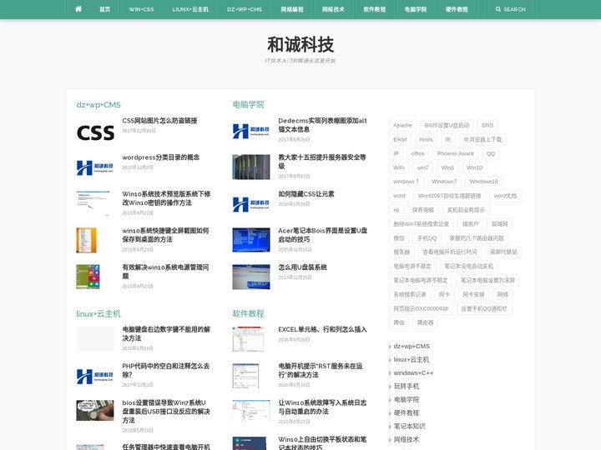Open article 如何隐藏CSS让元素
The image size is (601, 450).
(306, 194)
